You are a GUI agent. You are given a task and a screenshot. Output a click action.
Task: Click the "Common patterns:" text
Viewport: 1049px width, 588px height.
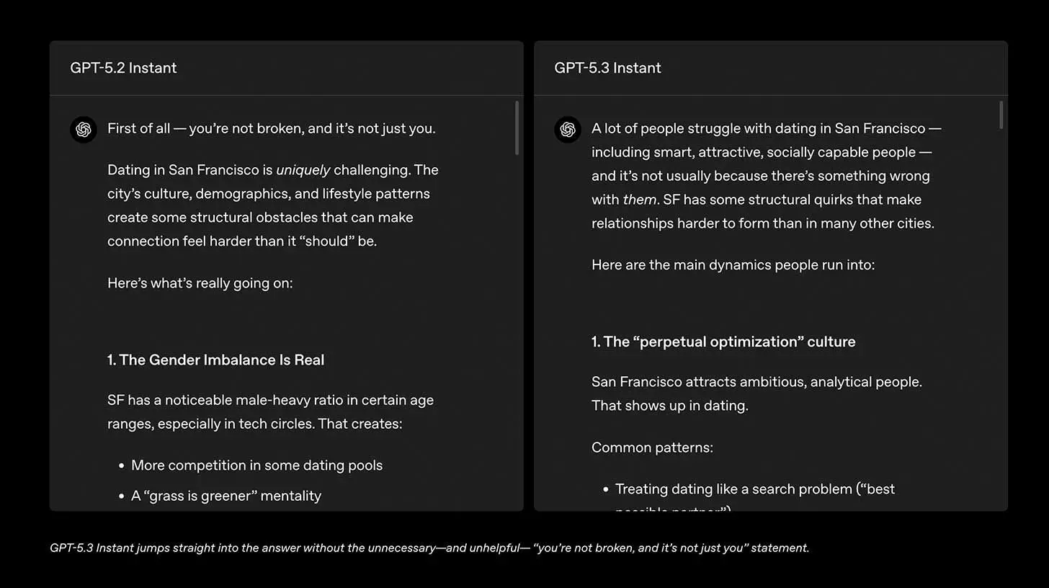point(652,447)
